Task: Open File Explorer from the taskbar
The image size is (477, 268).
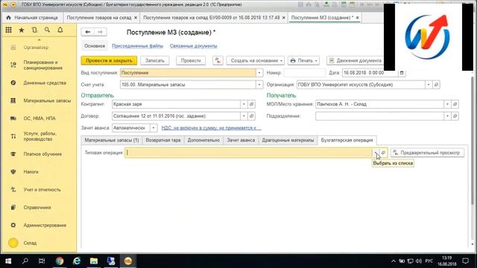Action: pyautogui.click(x=94, y=261)
